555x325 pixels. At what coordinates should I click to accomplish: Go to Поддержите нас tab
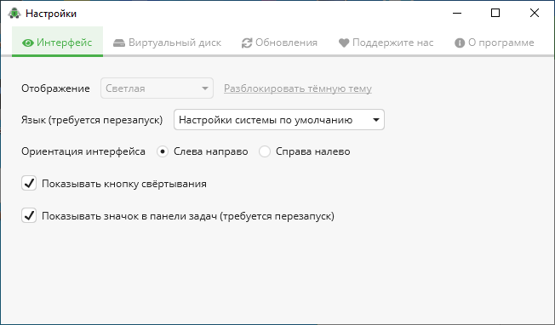coord(386,43)
